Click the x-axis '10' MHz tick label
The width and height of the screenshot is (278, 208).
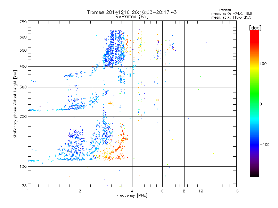click(x=201, y=191)
